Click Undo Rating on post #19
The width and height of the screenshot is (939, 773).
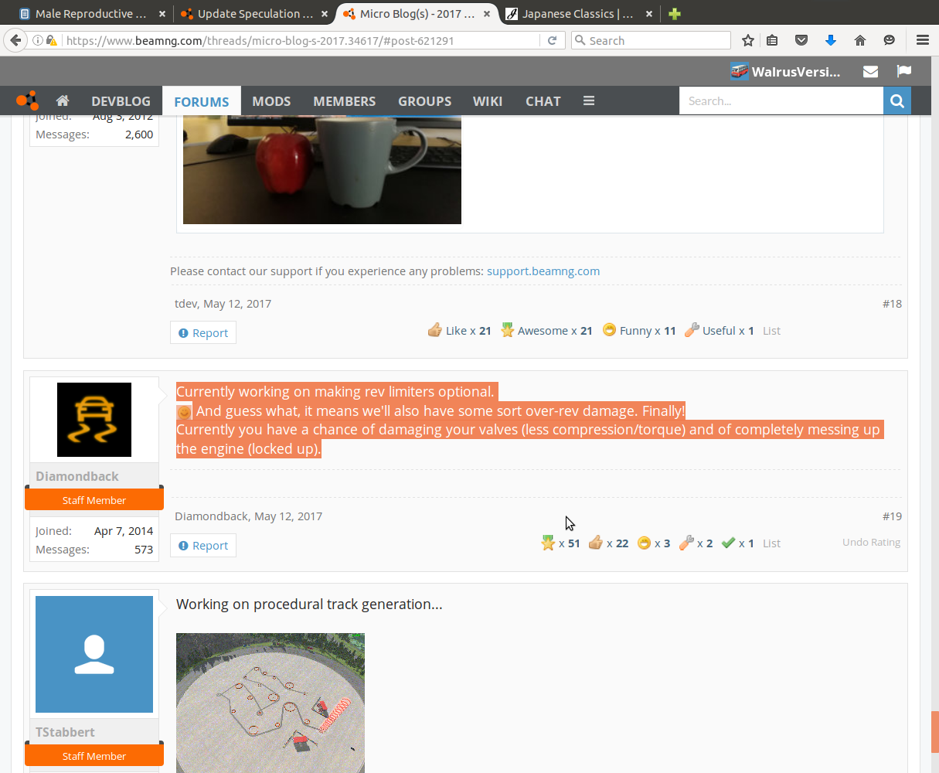(871, 542)
